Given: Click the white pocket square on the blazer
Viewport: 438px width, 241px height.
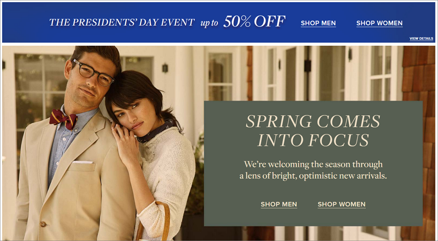Looking at the screenshot, I should click(x=82, y=162).
